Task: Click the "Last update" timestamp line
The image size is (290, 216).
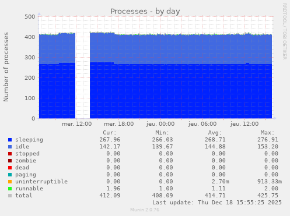Action: click(x=217, y=203)
